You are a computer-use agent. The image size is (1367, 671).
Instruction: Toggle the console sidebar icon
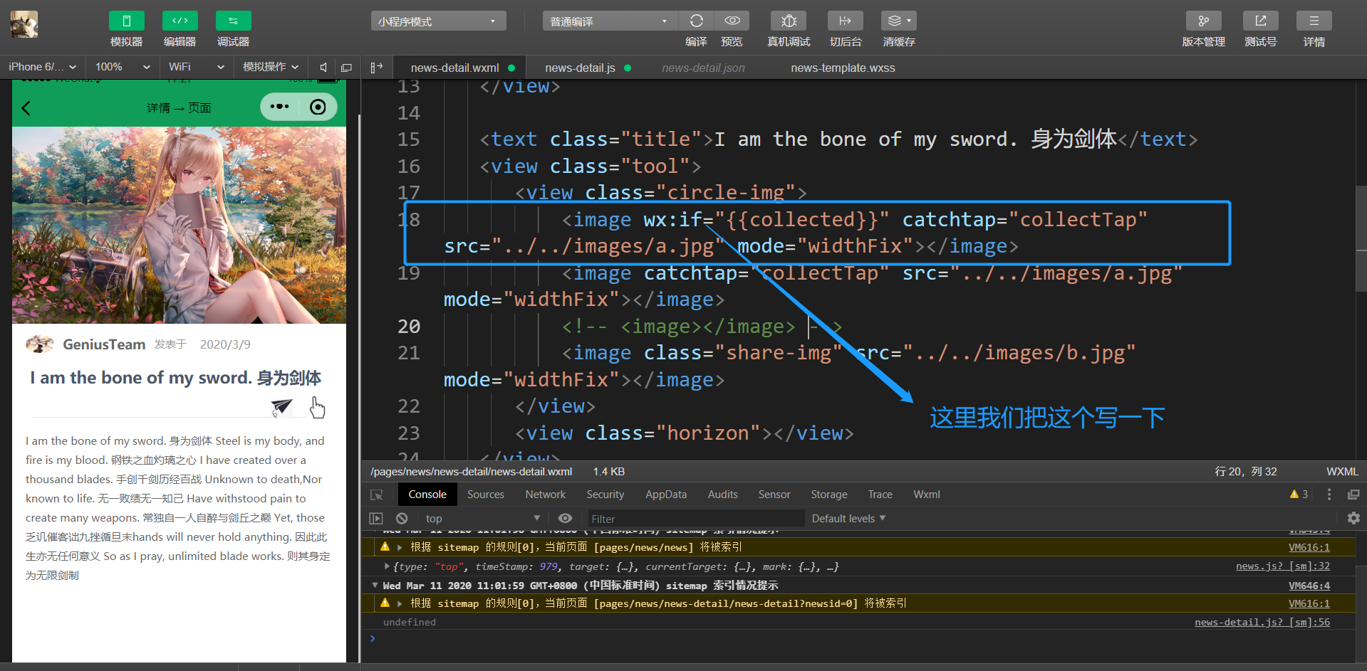376,519
